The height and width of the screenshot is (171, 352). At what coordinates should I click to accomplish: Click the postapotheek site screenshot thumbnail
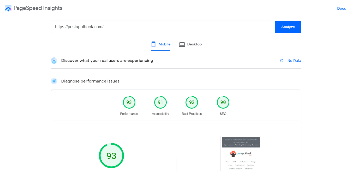(x=241, y=154)
